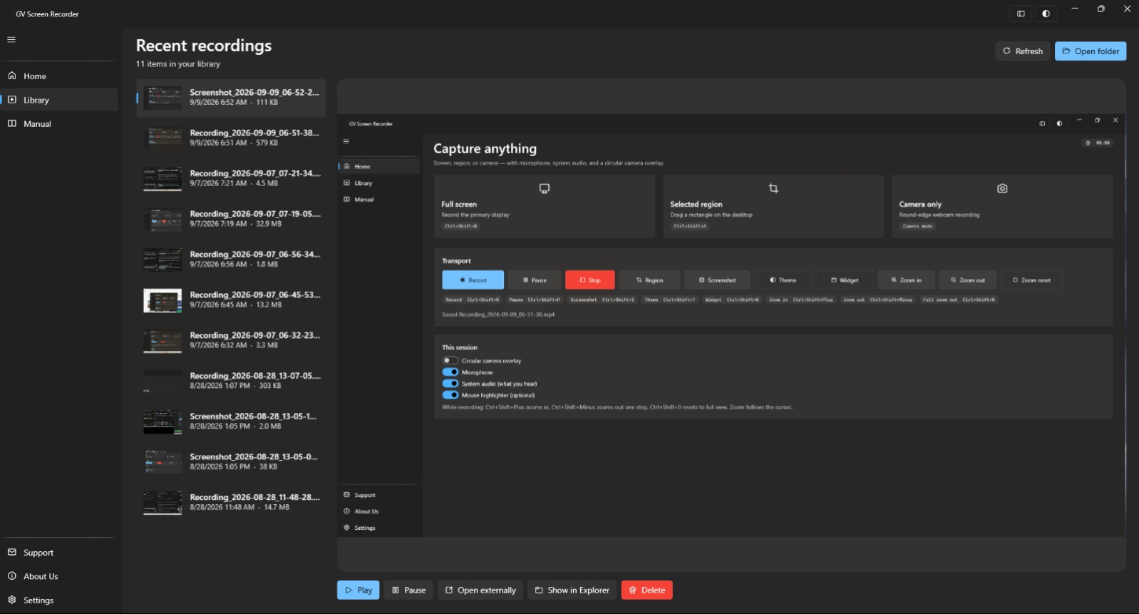
Task: Select the recording from 9/7/2026 7:21 AM
Action: (x=231, y=179)
